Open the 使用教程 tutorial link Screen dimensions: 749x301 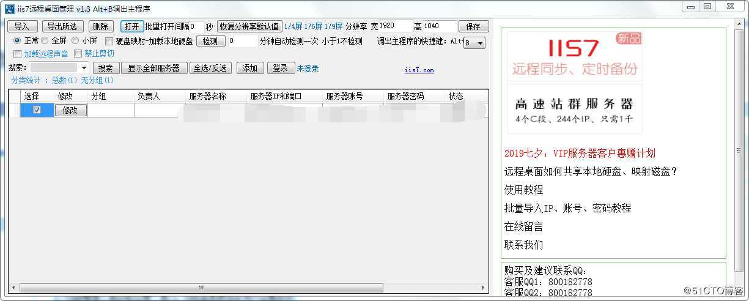click(x=523, y=190)
